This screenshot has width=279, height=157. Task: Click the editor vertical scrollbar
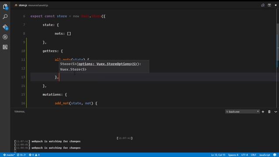pos(278,58)
